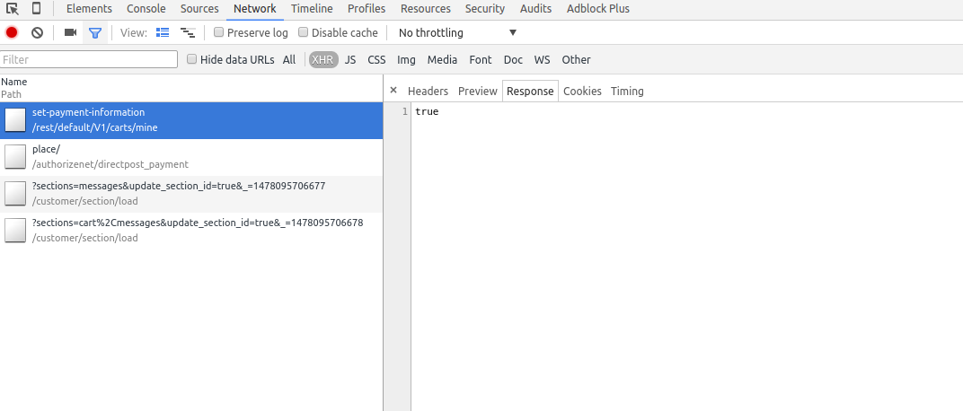Filter requests by All types

[x=289, y=59]
